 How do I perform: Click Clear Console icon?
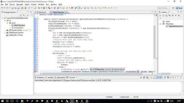pos(151,78)
